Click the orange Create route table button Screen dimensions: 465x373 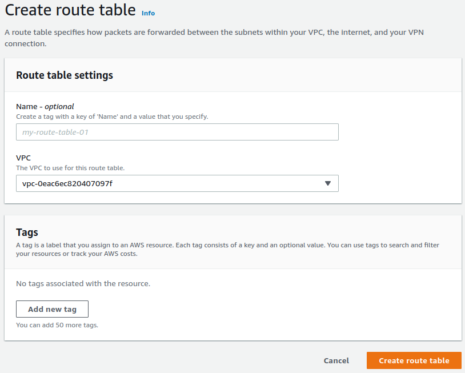[414, 360]
